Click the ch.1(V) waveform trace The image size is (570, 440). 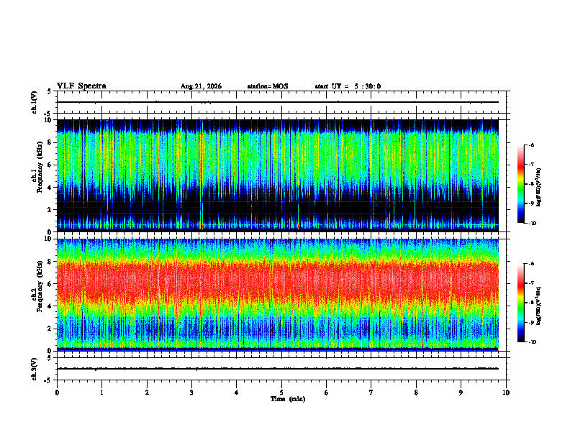pyautogui.click(x=278, y=102)
